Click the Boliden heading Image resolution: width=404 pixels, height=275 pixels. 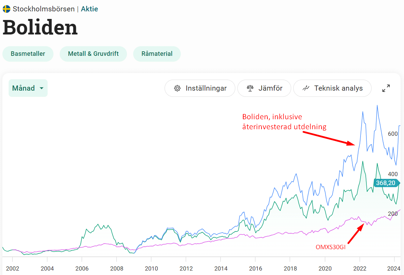(x=40, y=28)
